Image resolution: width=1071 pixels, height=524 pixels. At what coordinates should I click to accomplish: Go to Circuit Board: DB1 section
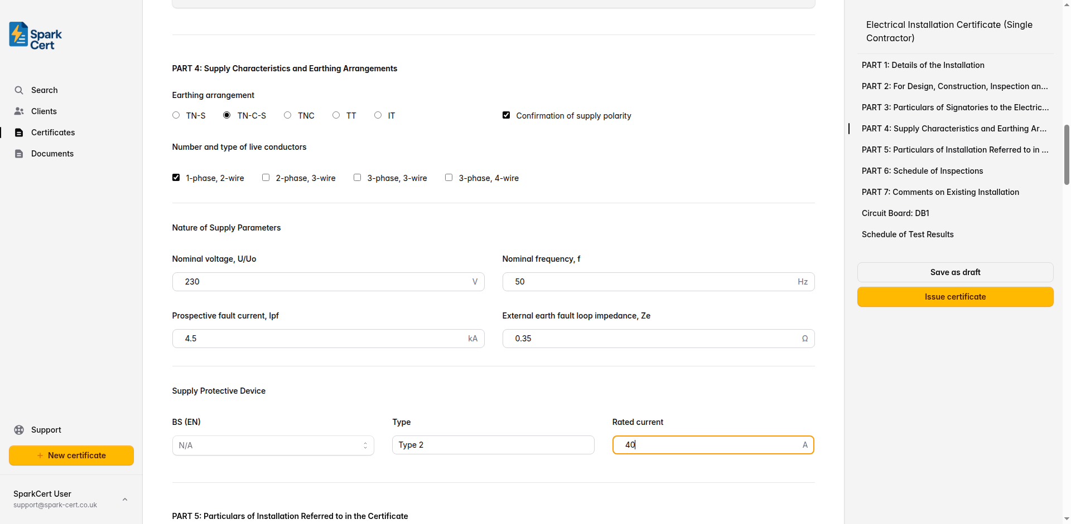895,213
